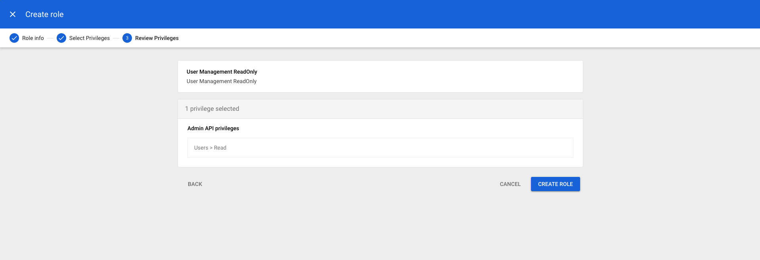Select the Review Privileges step label
The image size is (760, 260).
[157, 38]
